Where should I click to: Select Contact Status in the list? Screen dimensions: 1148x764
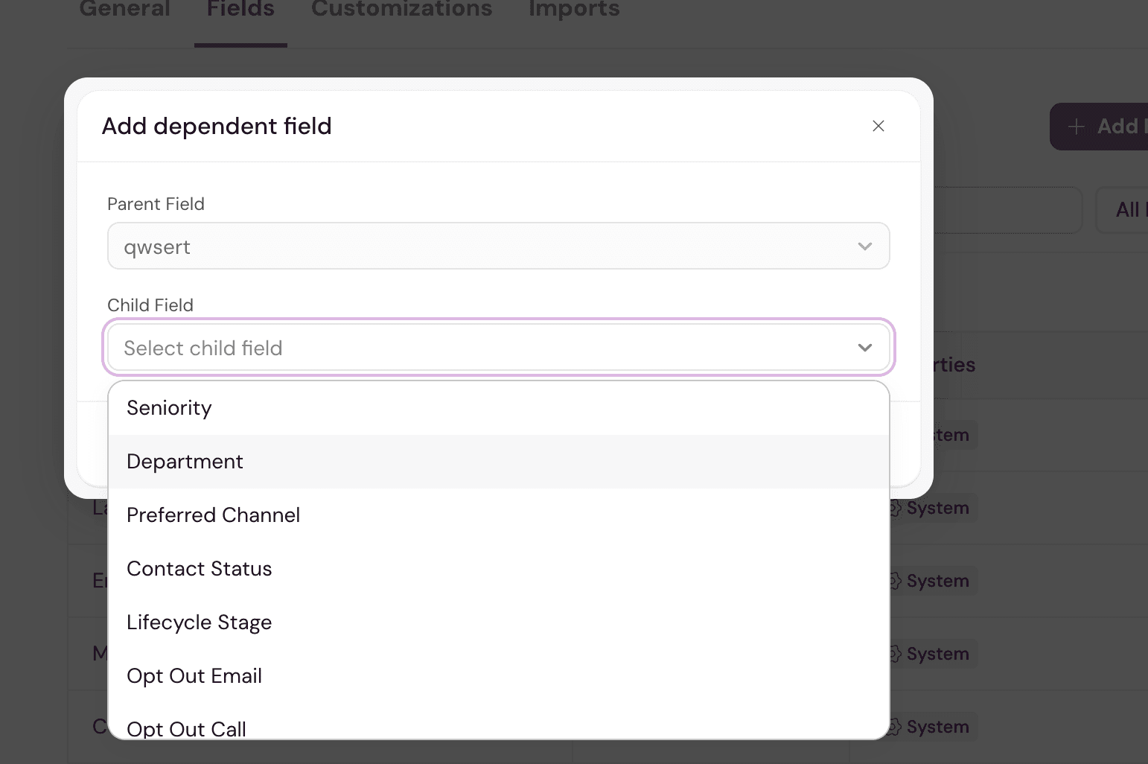point(499,569)
